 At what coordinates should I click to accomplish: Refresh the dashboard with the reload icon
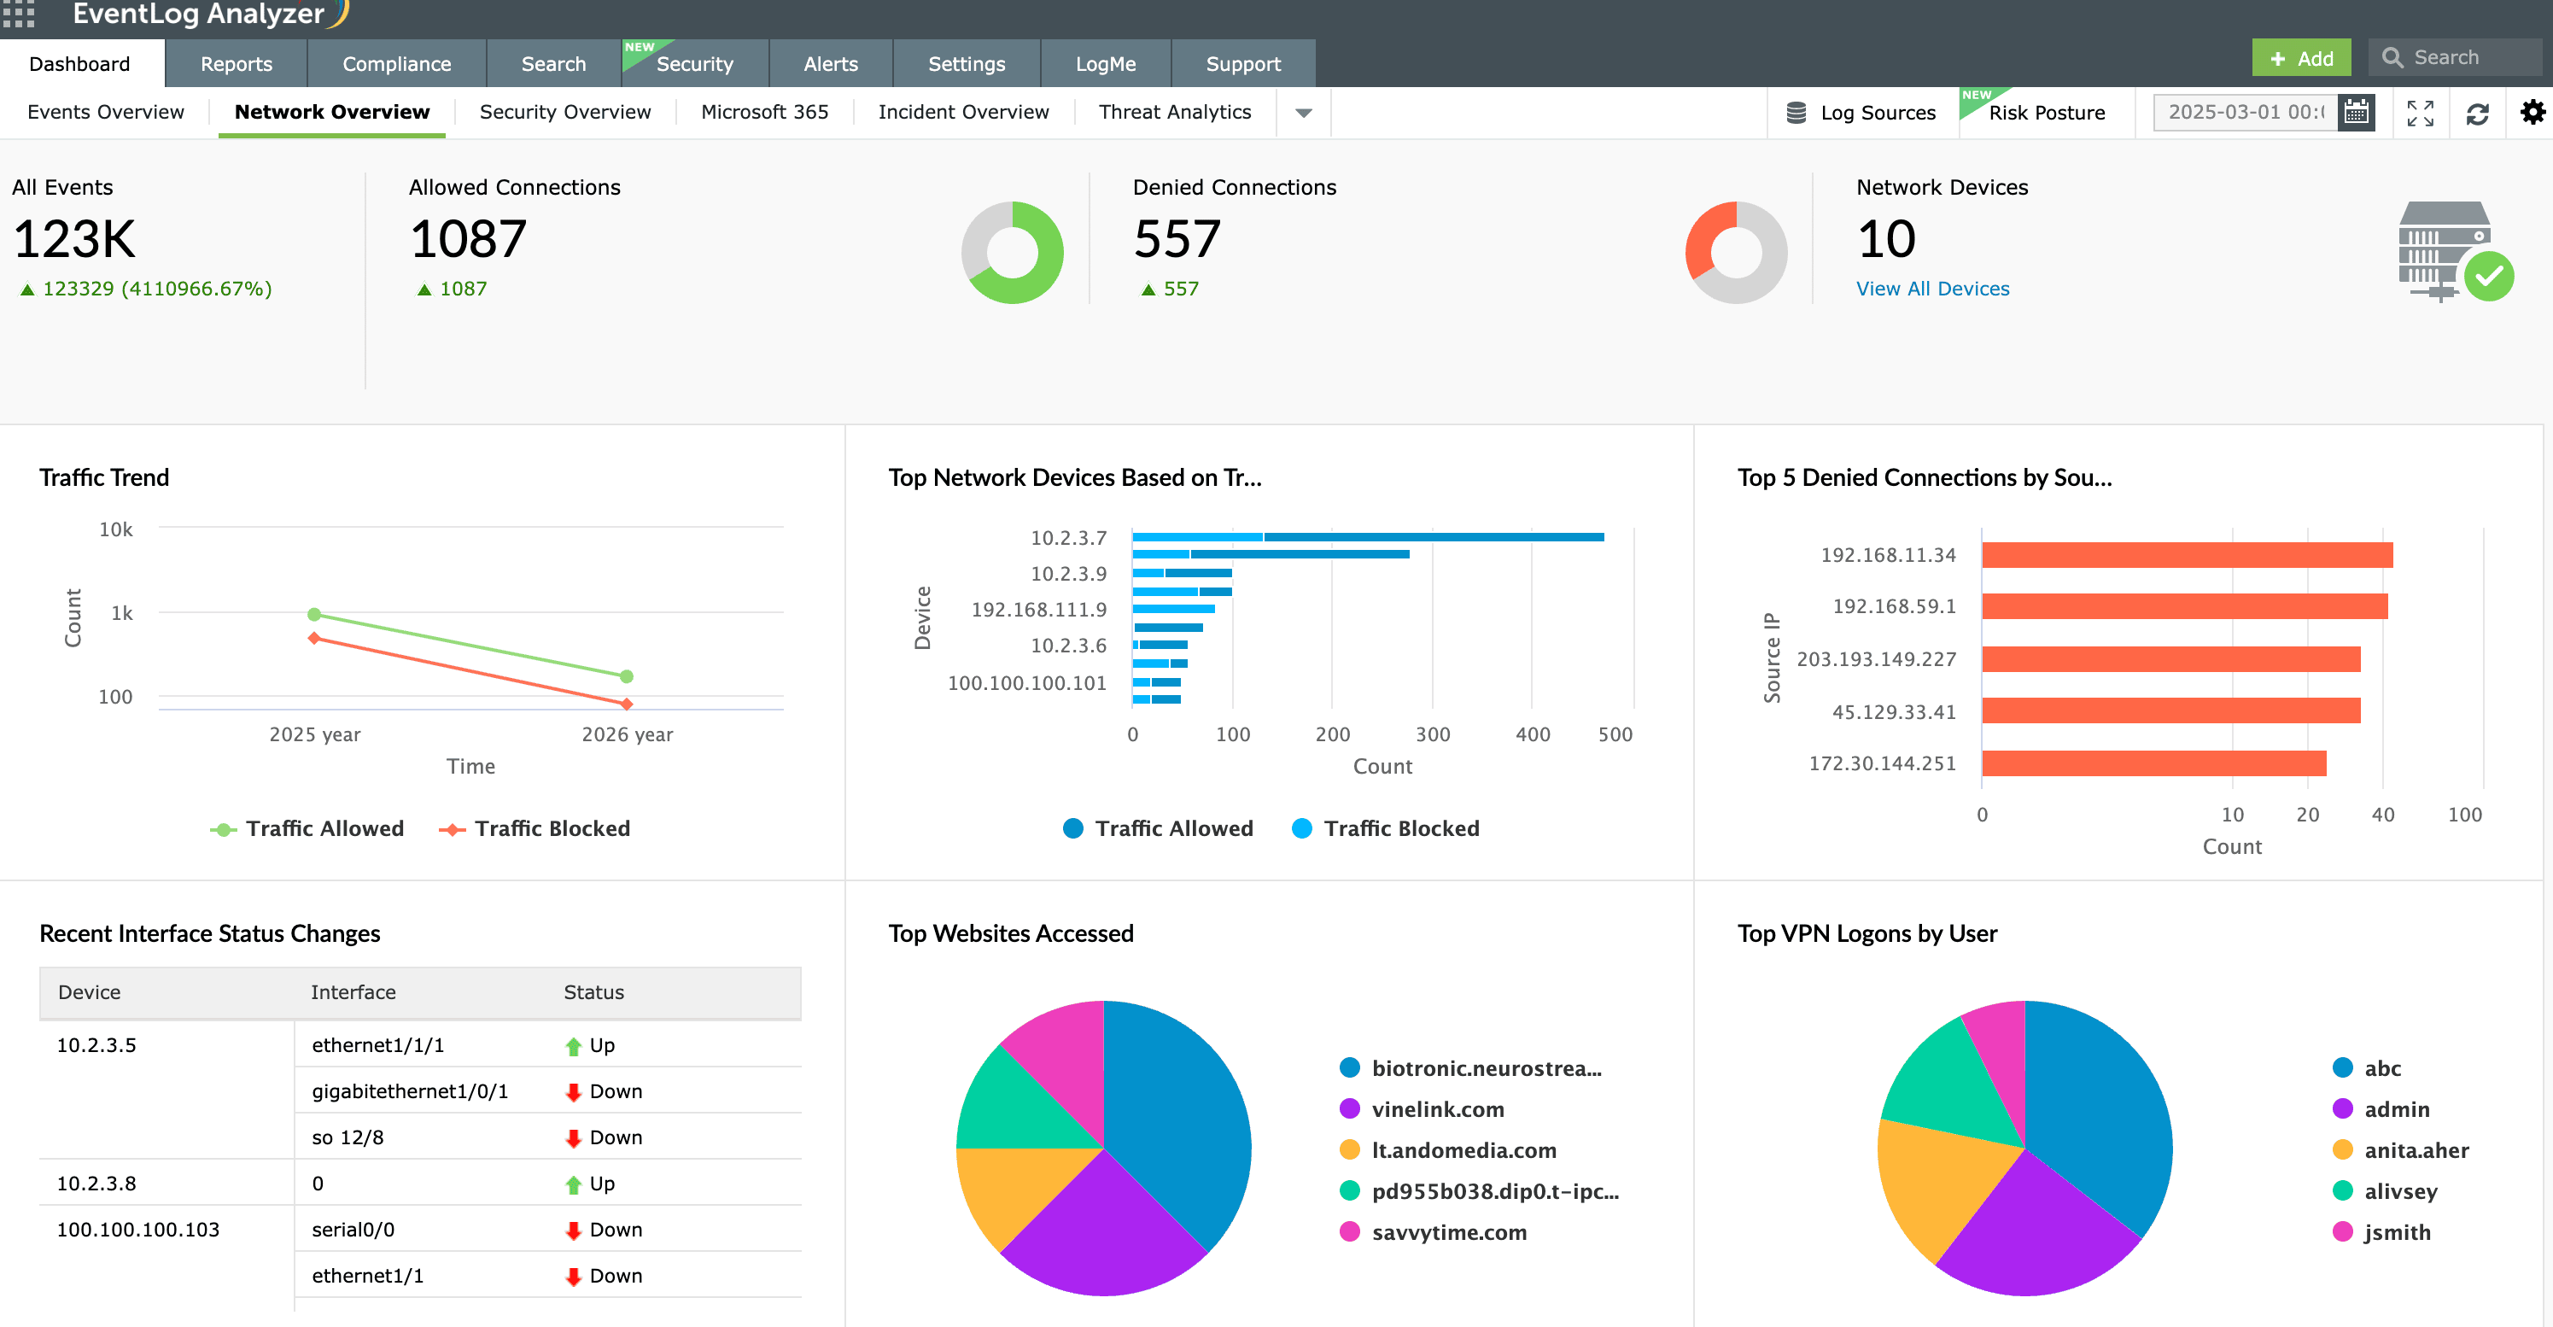[x=2478, y=113]
